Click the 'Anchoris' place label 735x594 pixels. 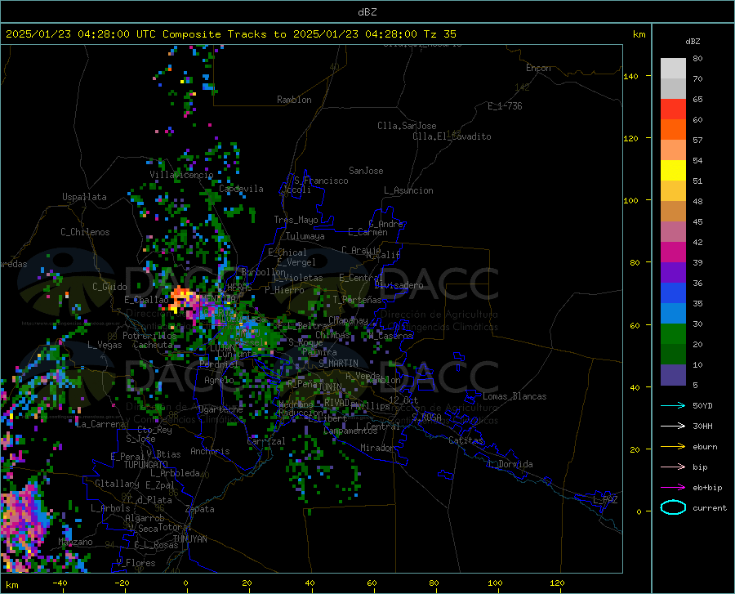[x=210, y=451]
